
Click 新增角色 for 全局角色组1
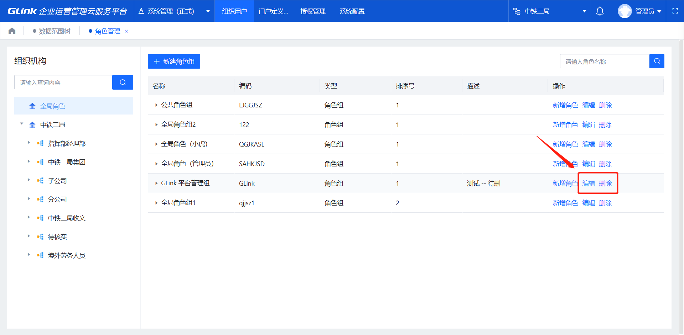565,203
